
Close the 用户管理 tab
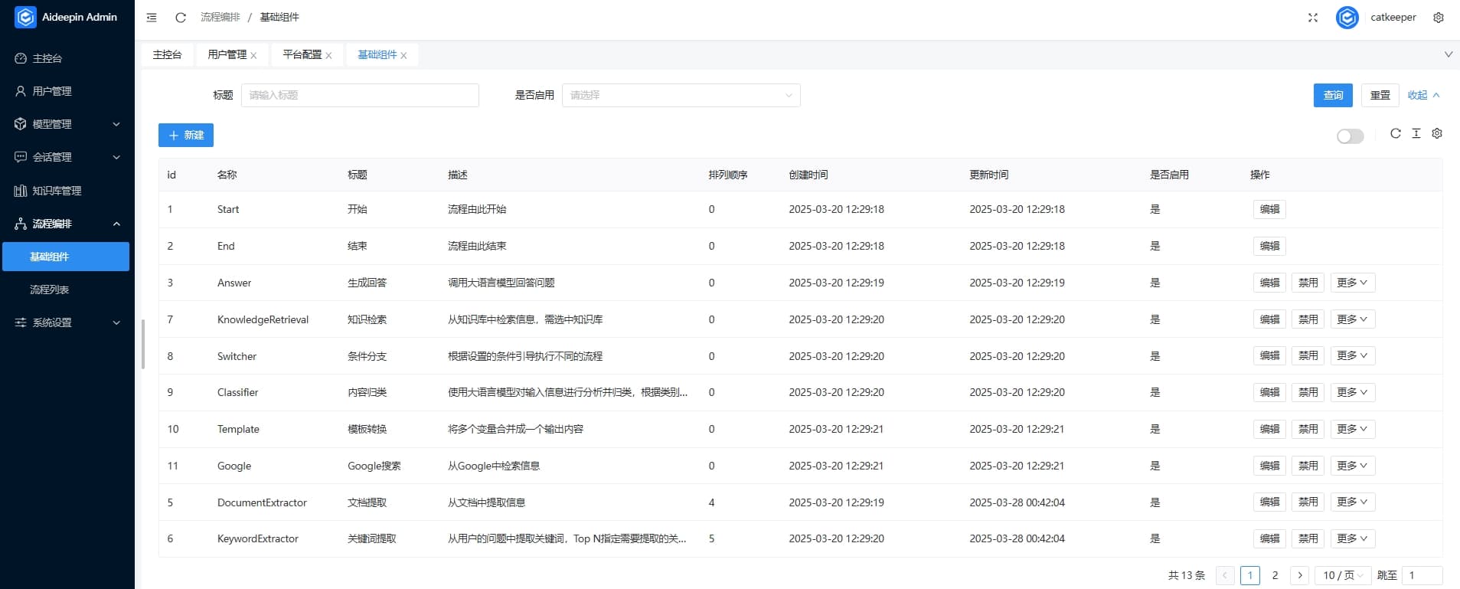[253, 55]
